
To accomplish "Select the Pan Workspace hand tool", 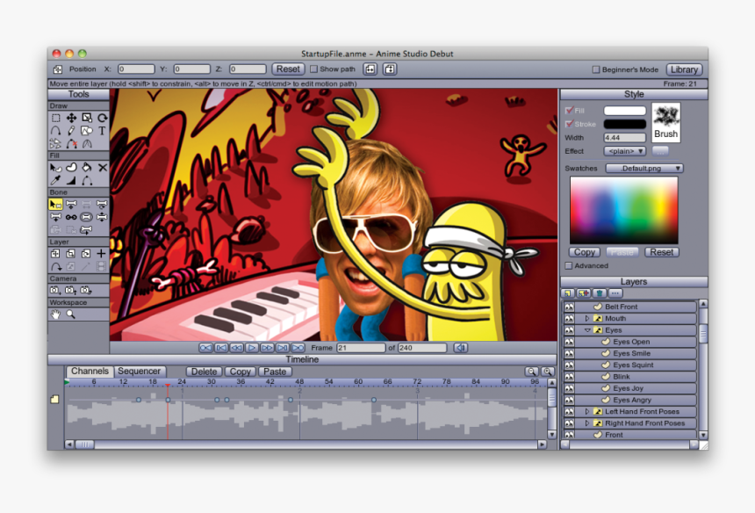I will [x=56, y=314].
